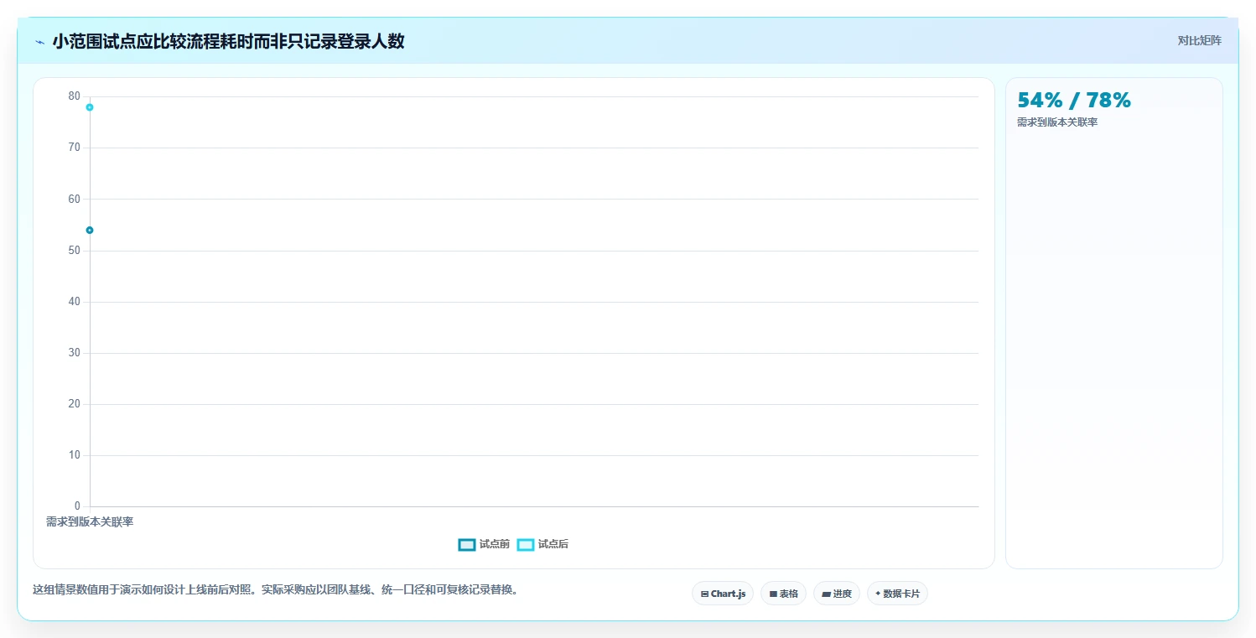This screenshot has height=638, width=1256.
Task: Click the 对比矩阵 label in the header
Action: (1200, 40)
